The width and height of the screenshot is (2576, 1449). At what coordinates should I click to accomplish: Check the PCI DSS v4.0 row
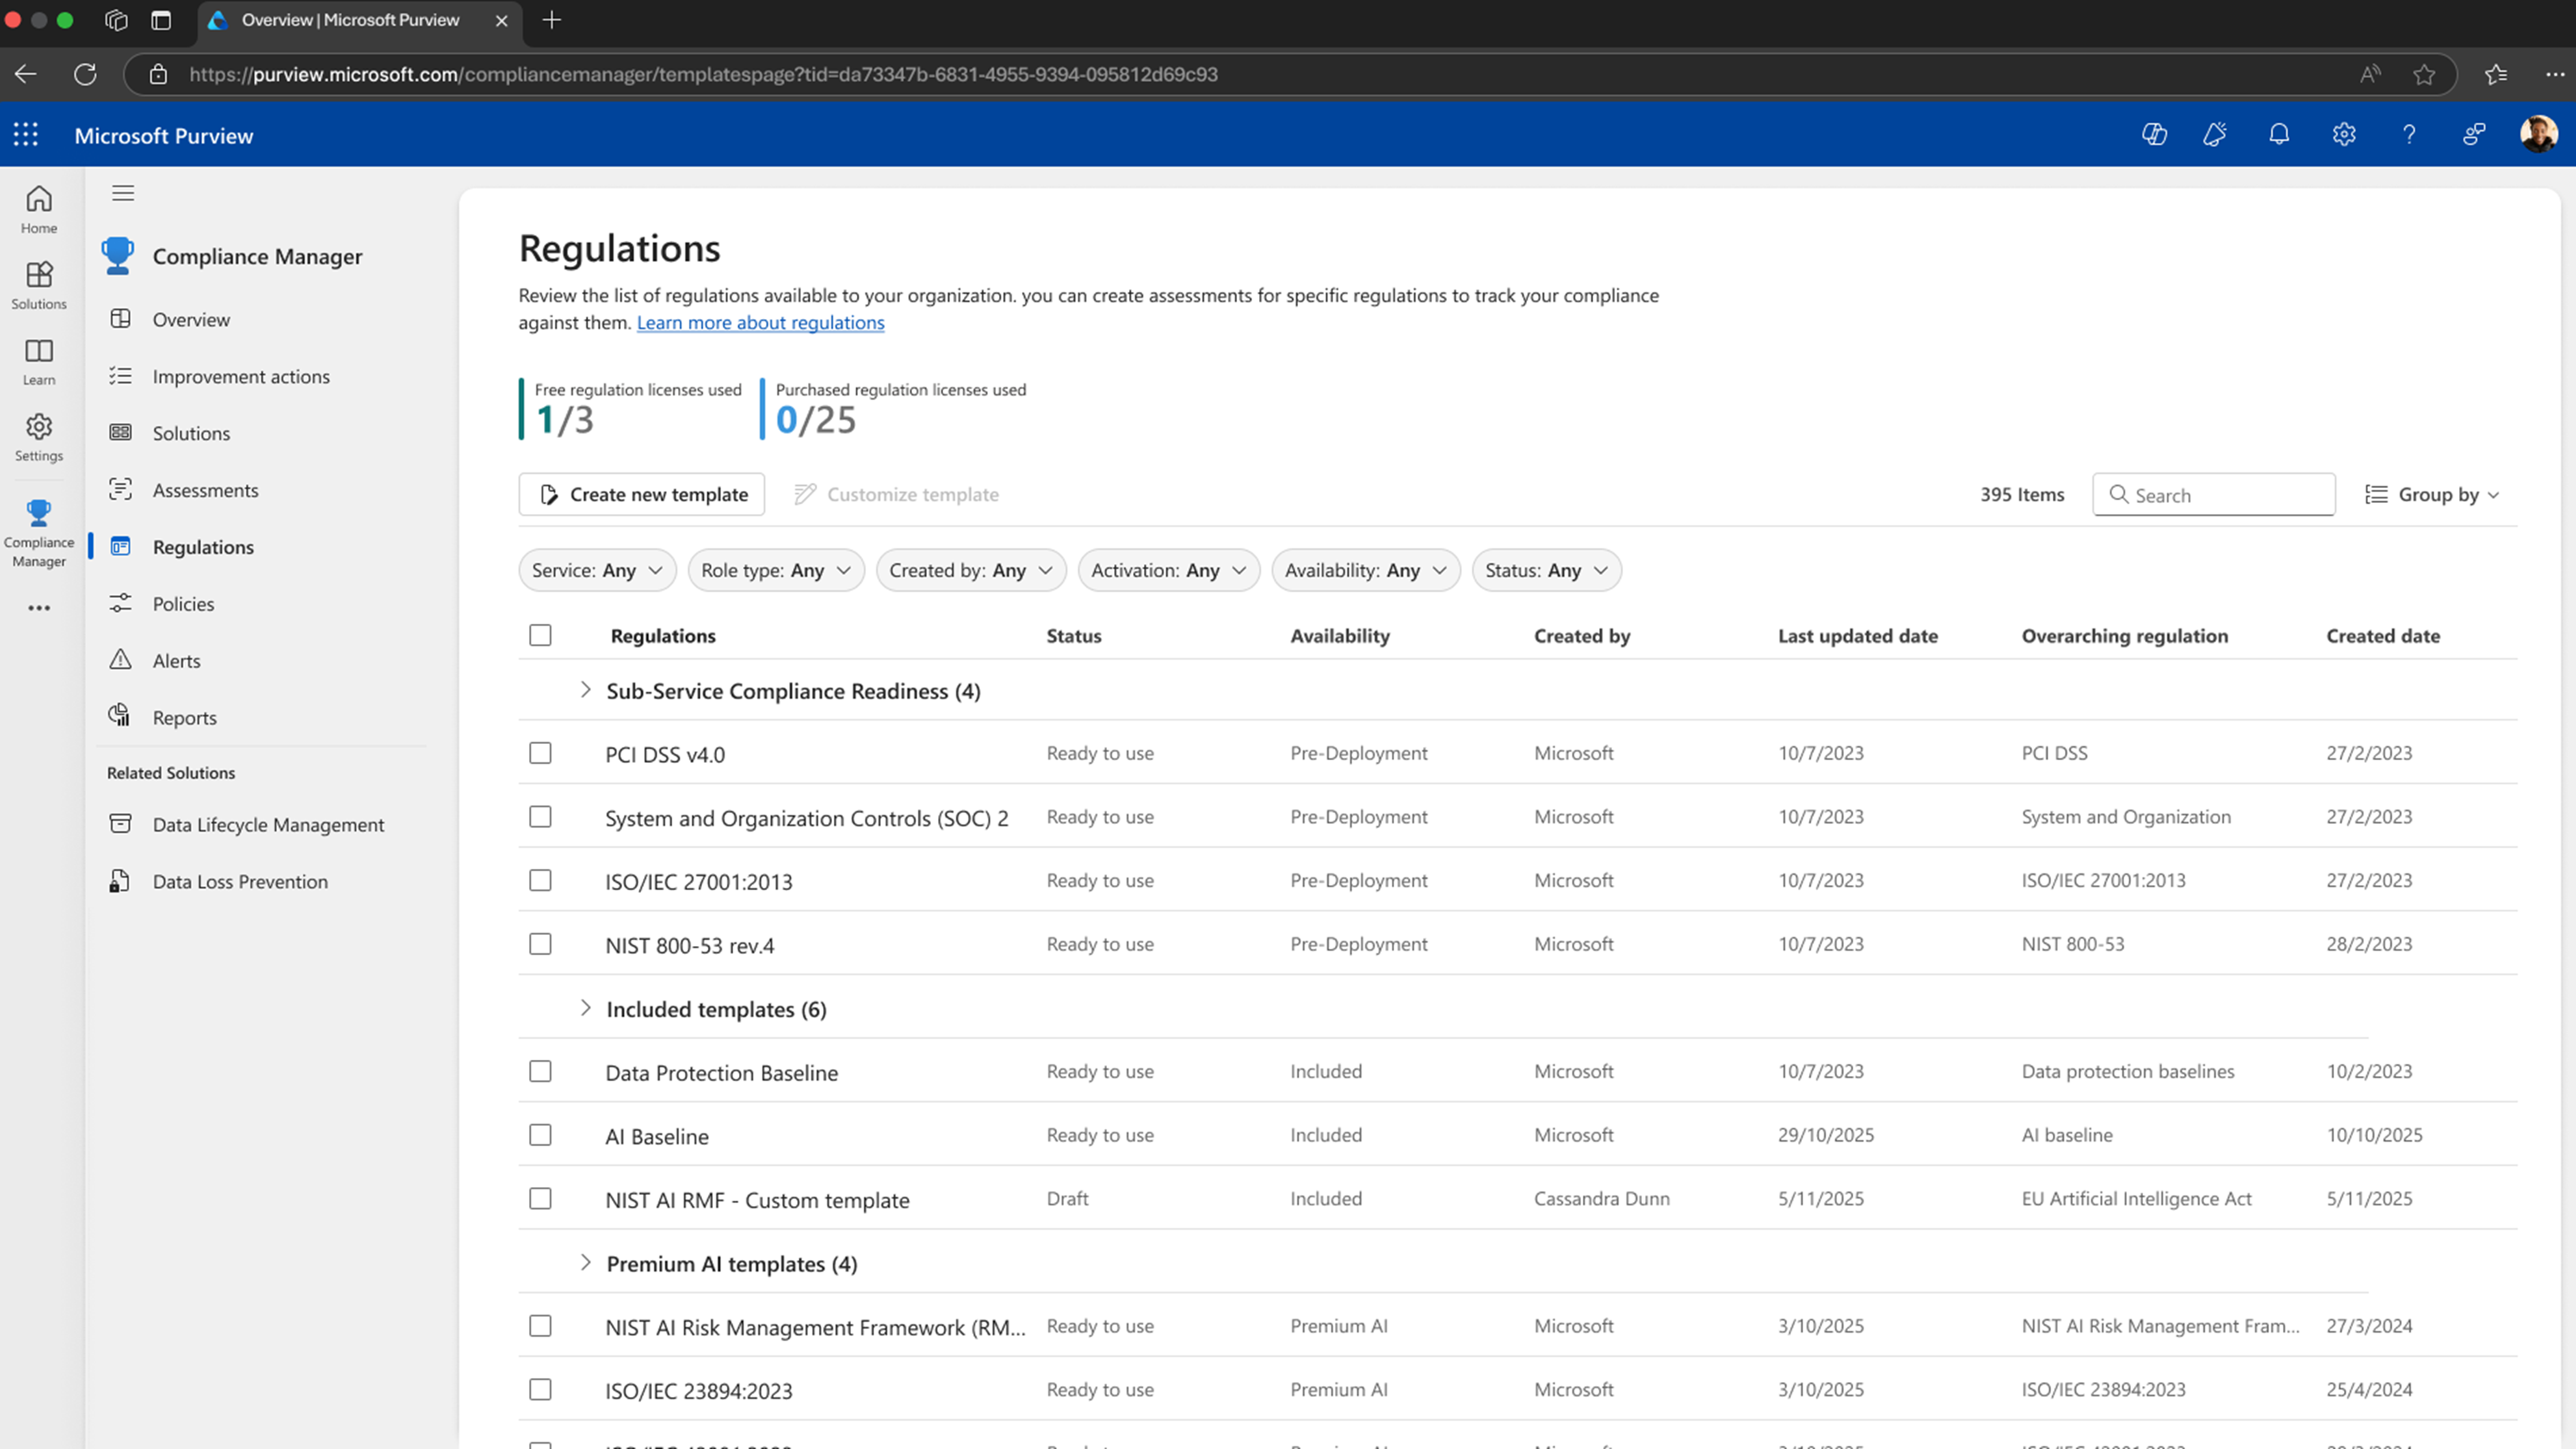[540, 752]
